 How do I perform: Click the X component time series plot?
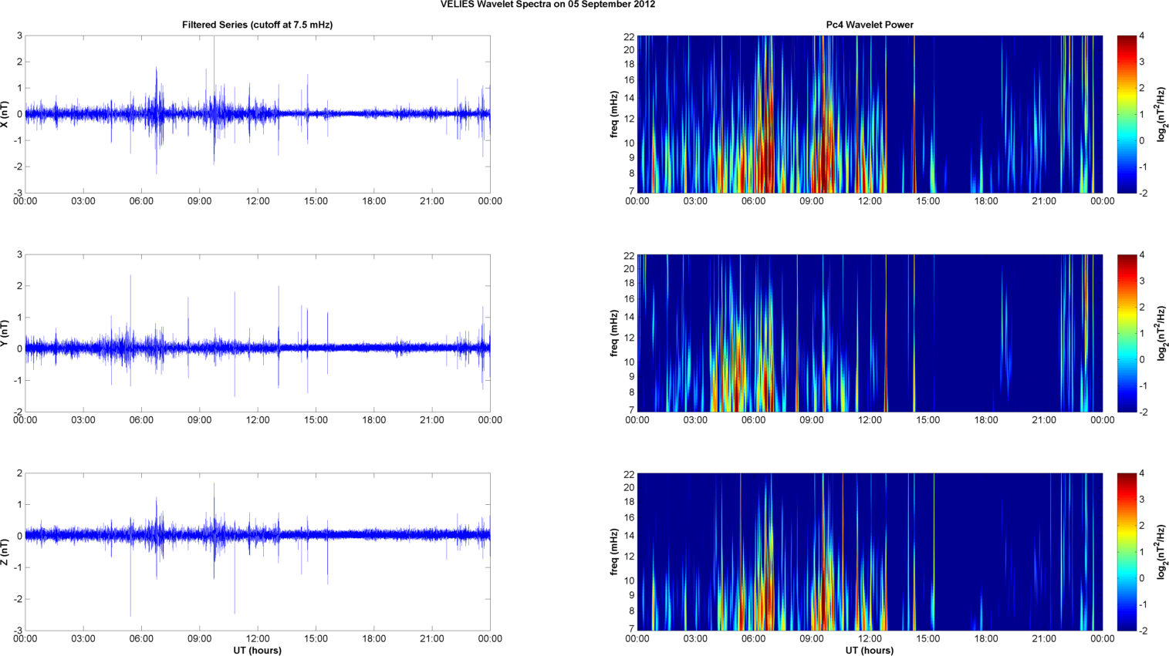click(258, 114)
